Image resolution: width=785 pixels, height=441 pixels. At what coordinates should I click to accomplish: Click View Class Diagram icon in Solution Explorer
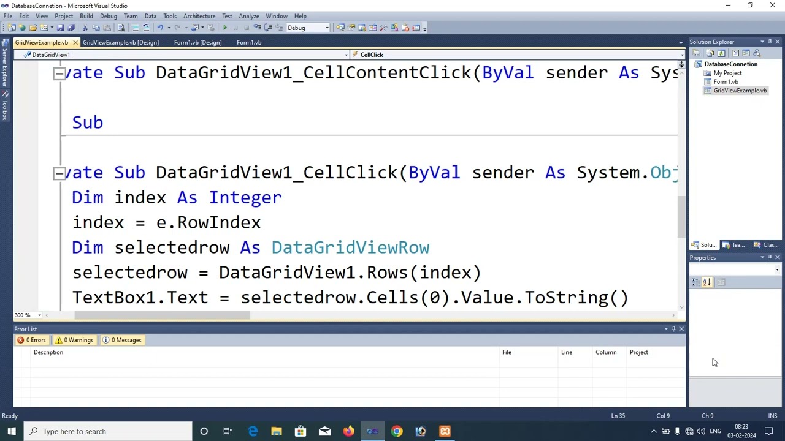coord(757,53)
